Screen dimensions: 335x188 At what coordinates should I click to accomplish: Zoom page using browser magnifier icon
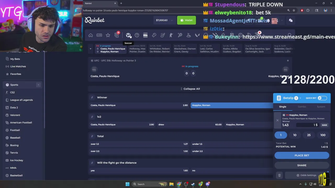point(288,10)
